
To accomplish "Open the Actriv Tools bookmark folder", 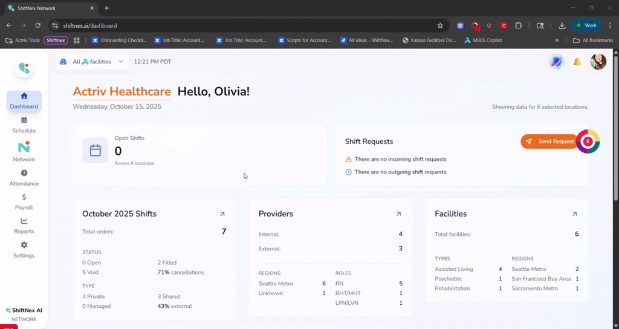I will click(23, 41).
